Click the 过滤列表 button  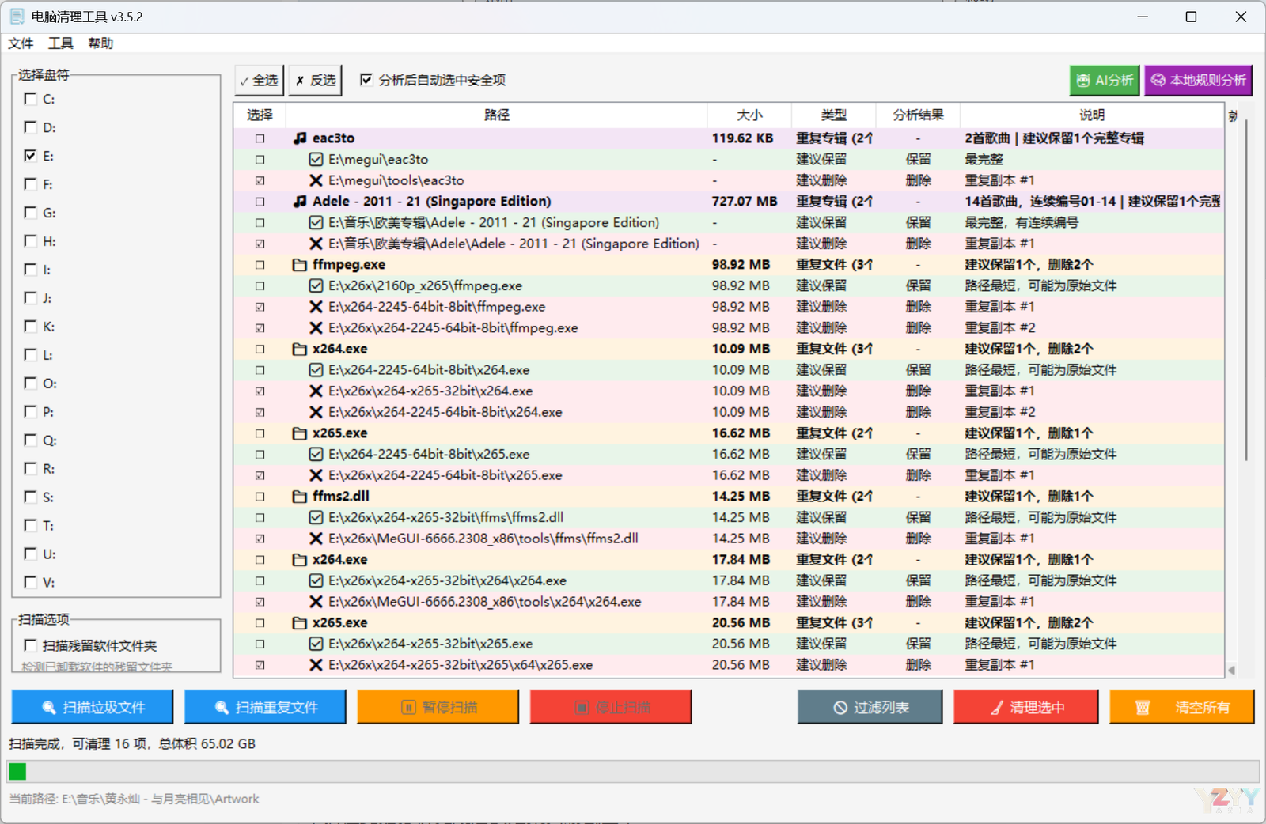pos(870,707)
